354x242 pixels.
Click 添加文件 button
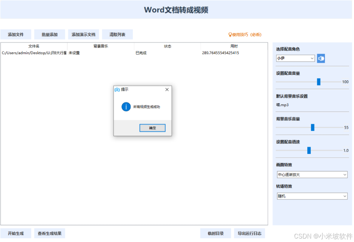point(16,35)
